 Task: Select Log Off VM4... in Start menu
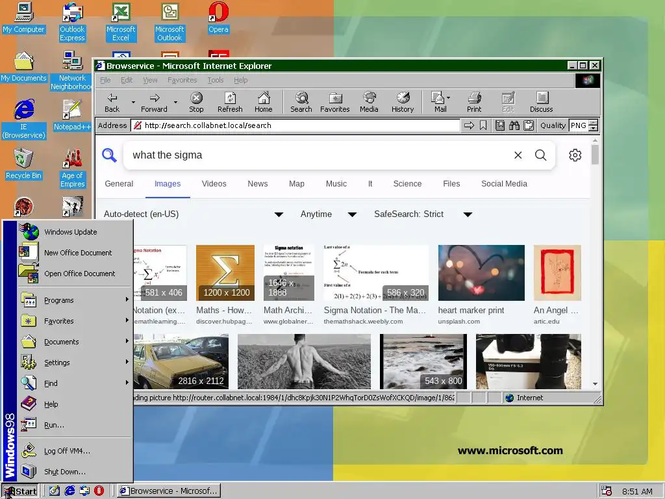pyautogui.click(x=75, y=451)
